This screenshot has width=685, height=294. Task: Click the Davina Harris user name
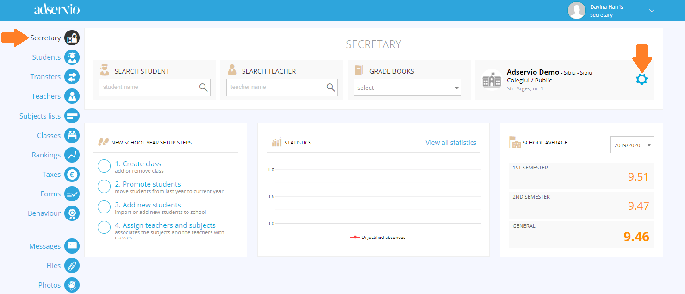pyautogui.click(x=606, y=7)
